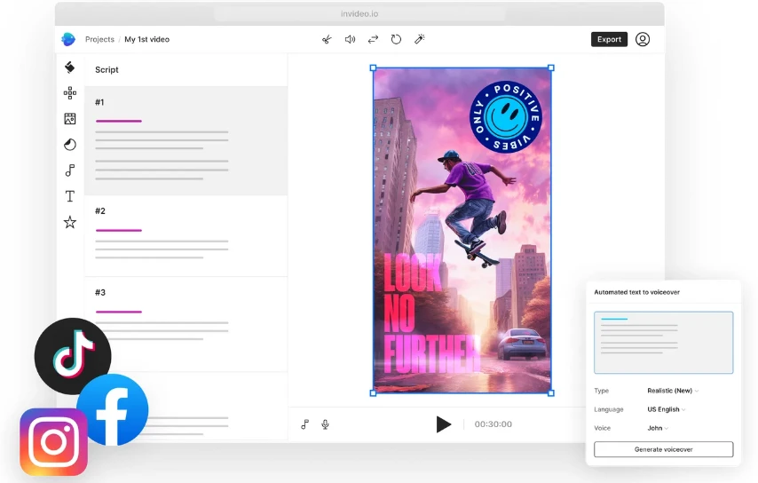Click the microphone icon below the preview
This screenshot has width=758, height=483.
(326, 424)
